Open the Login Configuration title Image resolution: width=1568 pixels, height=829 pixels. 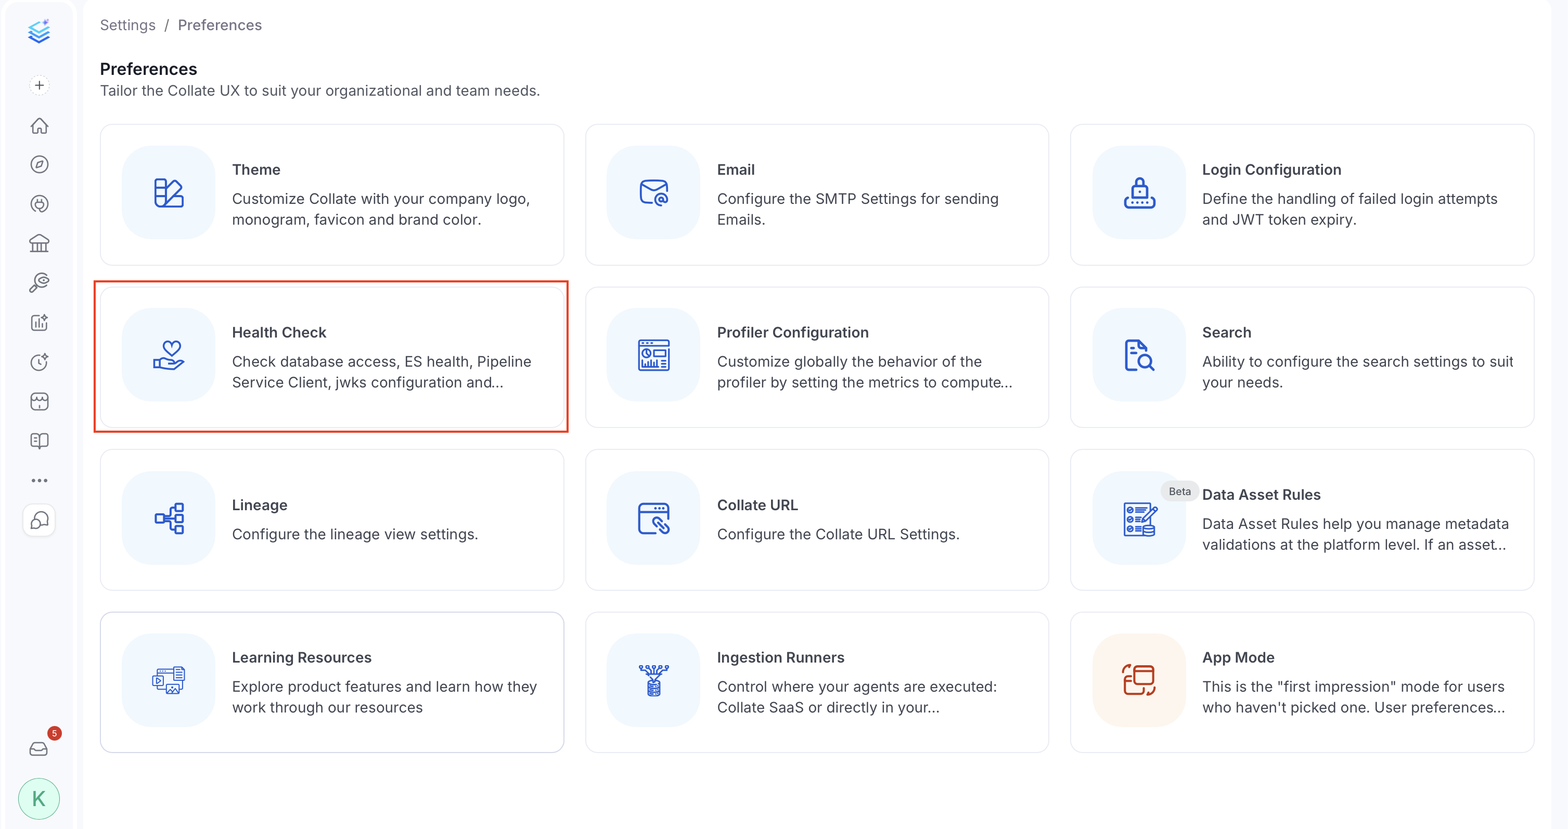tap(1271, 169)
